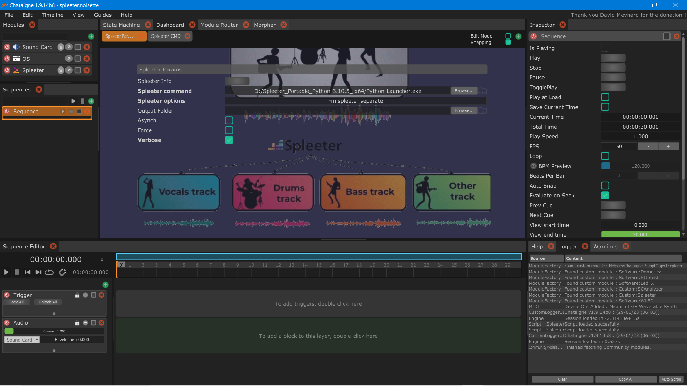
Task: Toggle loop icon in Sequence Editor transport
Action: pos(49,272)
